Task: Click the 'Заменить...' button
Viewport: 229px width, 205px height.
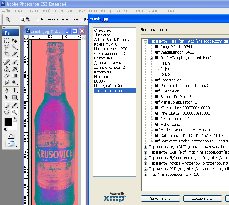Action: [160, 199]
